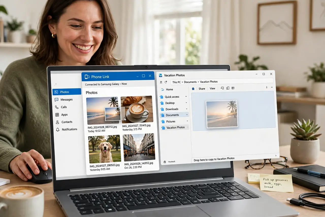Select the Downloads folder in the sidebar
The image size is (325, 217).
click(x=169, y=109)
